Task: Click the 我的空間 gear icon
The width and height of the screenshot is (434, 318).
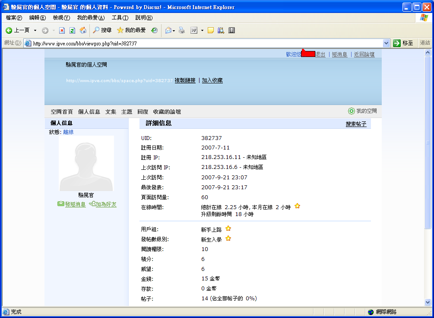Action: coord(351,111)
